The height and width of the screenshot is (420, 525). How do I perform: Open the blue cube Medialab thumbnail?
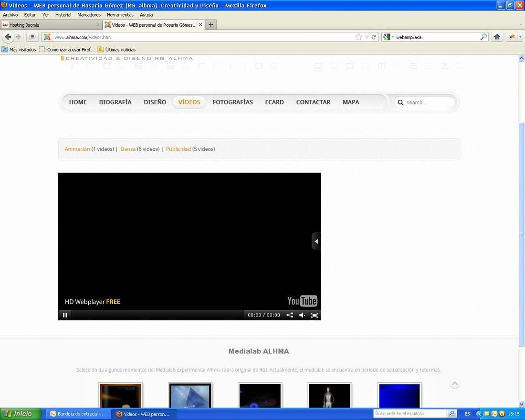(190, 395)
